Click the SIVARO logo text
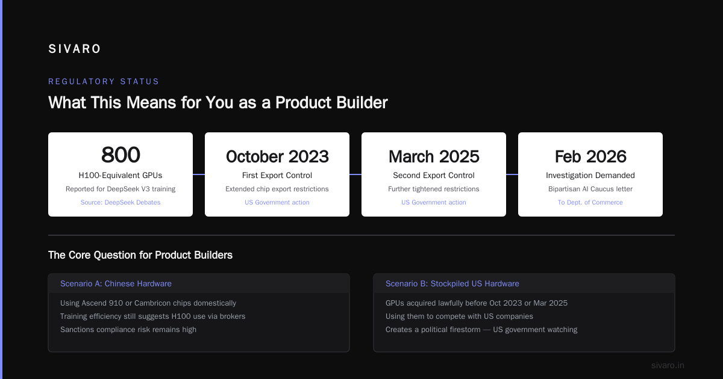The width and height of the screenshot is (723, 379). [75, 49]
